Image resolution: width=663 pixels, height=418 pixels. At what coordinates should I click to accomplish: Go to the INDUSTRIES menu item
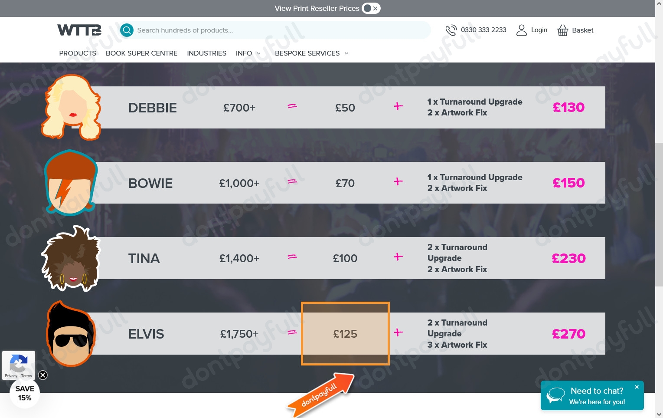click(206, 53)
